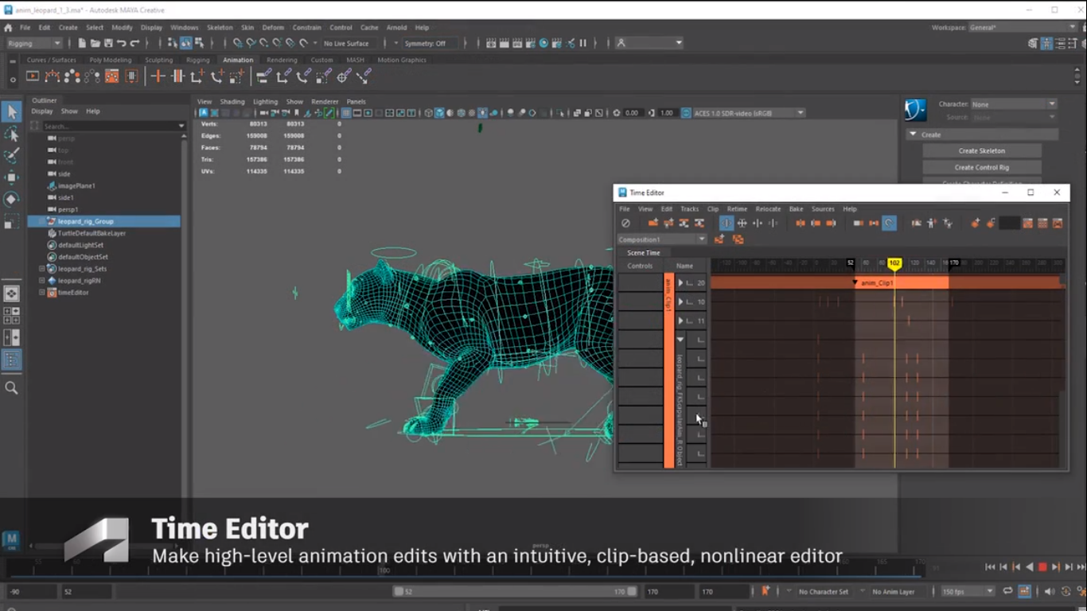The width and height of the screenshot is (1087, 611).
Task: Click the mute icon in the Time Editor toolbar
Action: (625, 224)
